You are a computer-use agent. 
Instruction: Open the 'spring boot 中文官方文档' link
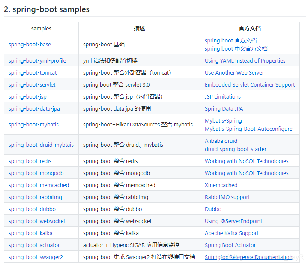tap(236, 48)
